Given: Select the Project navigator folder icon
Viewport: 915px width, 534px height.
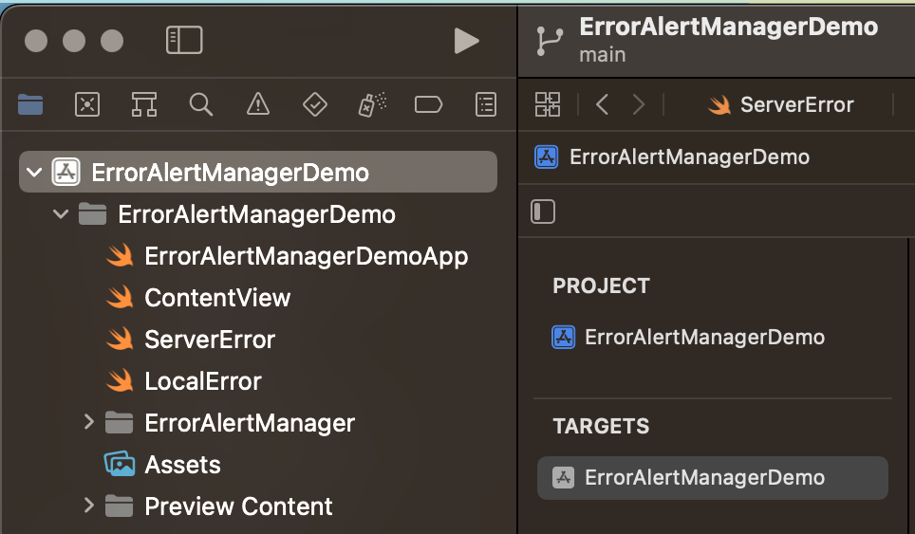Looking at the screenshot, I should [30, 104].
